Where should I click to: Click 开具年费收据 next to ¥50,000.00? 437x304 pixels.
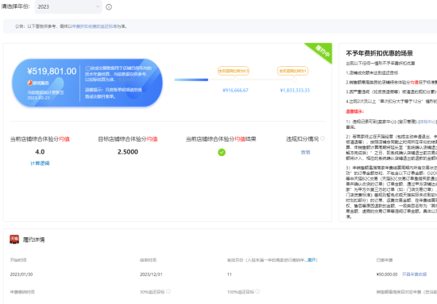(x=414, y=275)
